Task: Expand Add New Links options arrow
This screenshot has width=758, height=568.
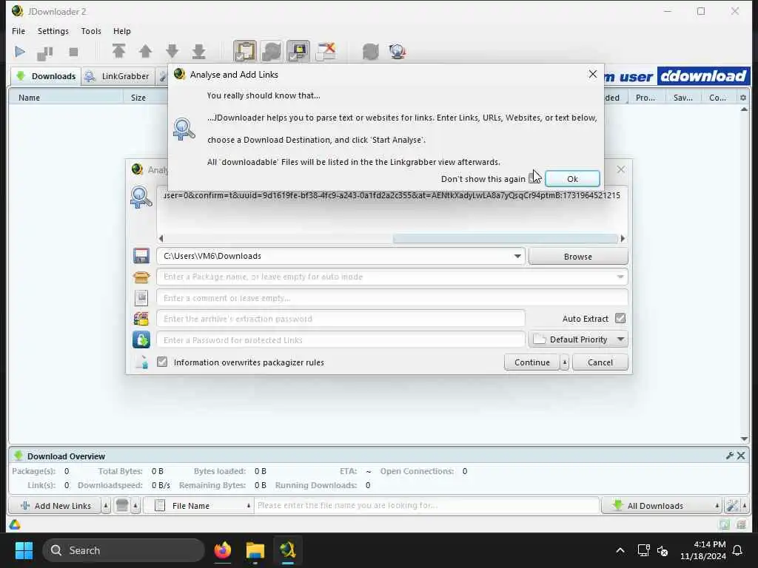Action: (105, 506)
